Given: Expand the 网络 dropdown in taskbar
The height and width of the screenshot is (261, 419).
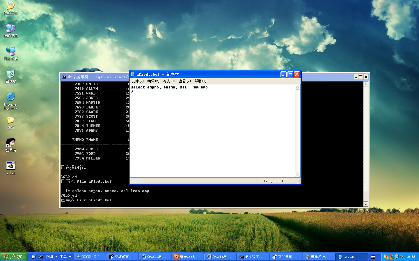Looking at the screenshot, I should click(56, 257).
